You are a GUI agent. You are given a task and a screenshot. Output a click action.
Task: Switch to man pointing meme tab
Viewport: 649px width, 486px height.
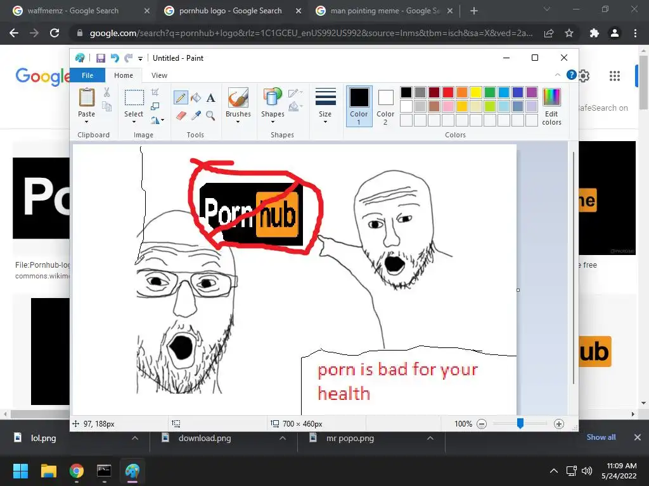click(x=385, y=11)
